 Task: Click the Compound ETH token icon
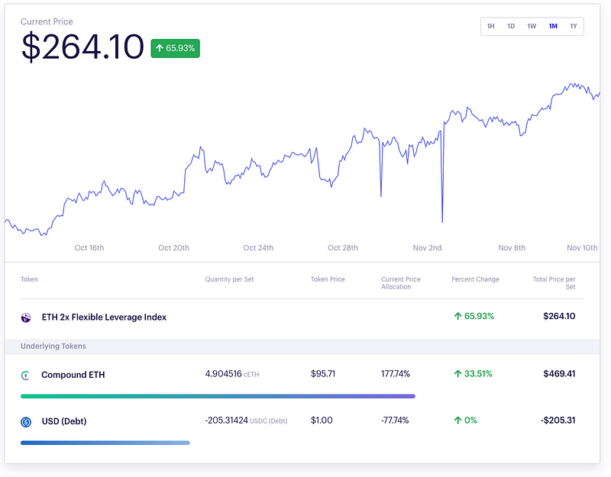point(26,375)
